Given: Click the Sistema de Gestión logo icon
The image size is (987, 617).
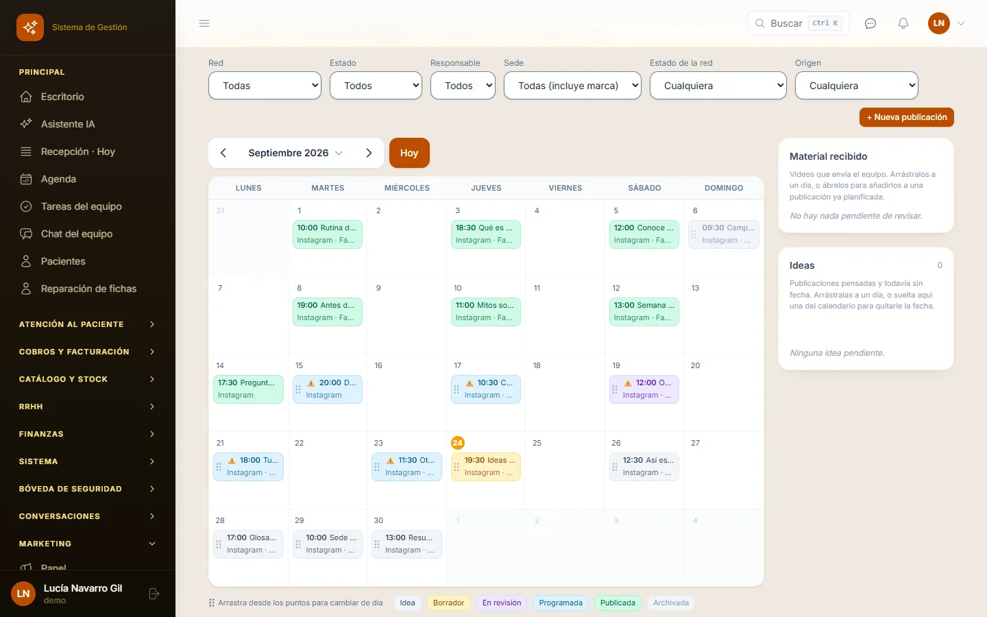Looking at the screenshot, I should coord(30,27).
